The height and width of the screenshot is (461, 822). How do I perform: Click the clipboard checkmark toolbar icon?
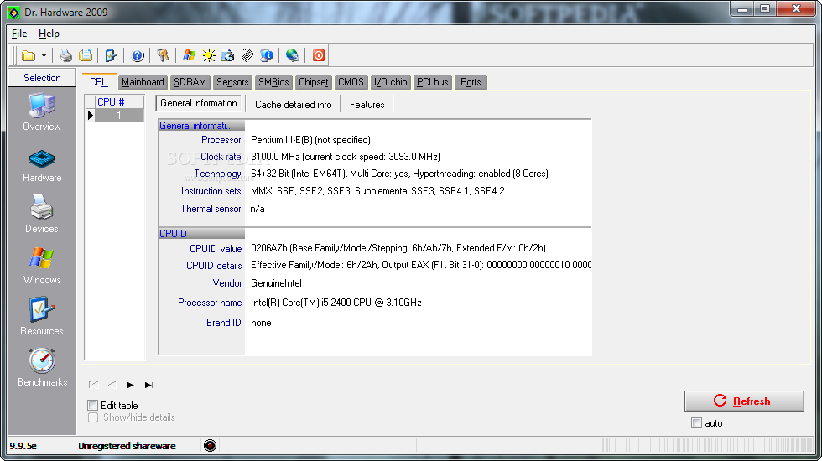point(111,55)
